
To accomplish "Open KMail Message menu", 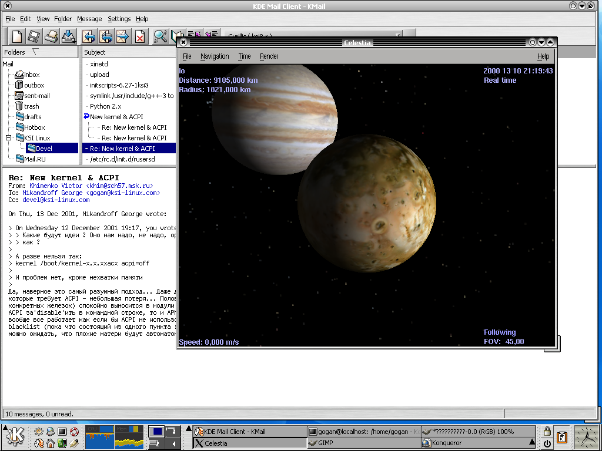I will (x=89, y=19).
